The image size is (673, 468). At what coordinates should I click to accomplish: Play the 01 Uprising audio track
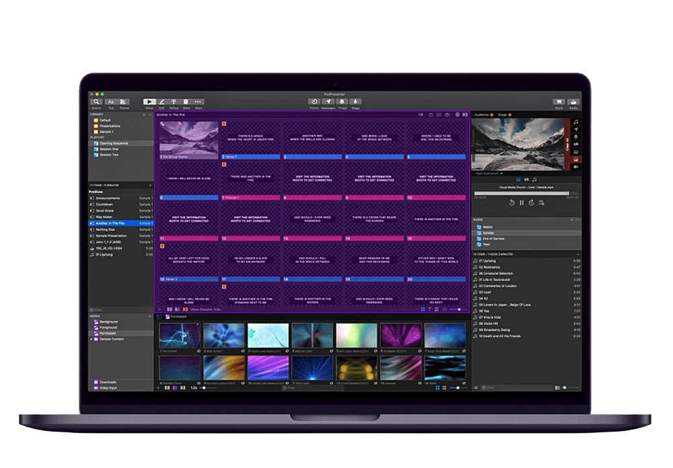527,261
